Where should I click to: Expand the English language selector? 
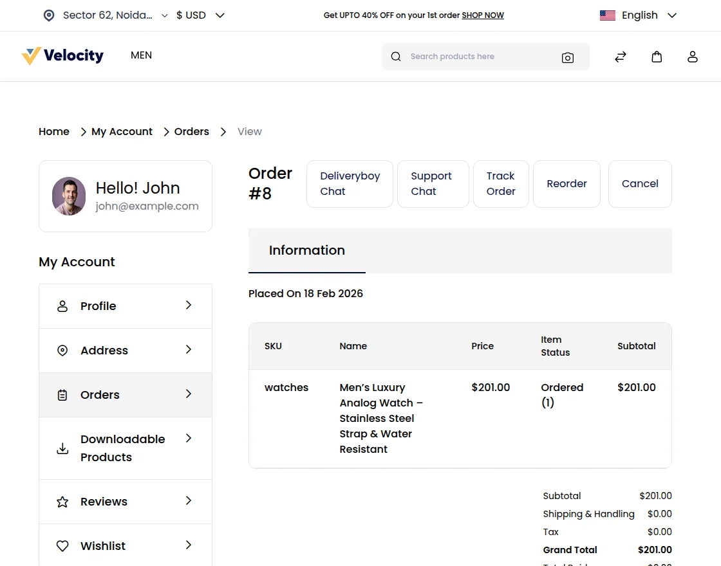pyautogui.click(x=638, y=15)
